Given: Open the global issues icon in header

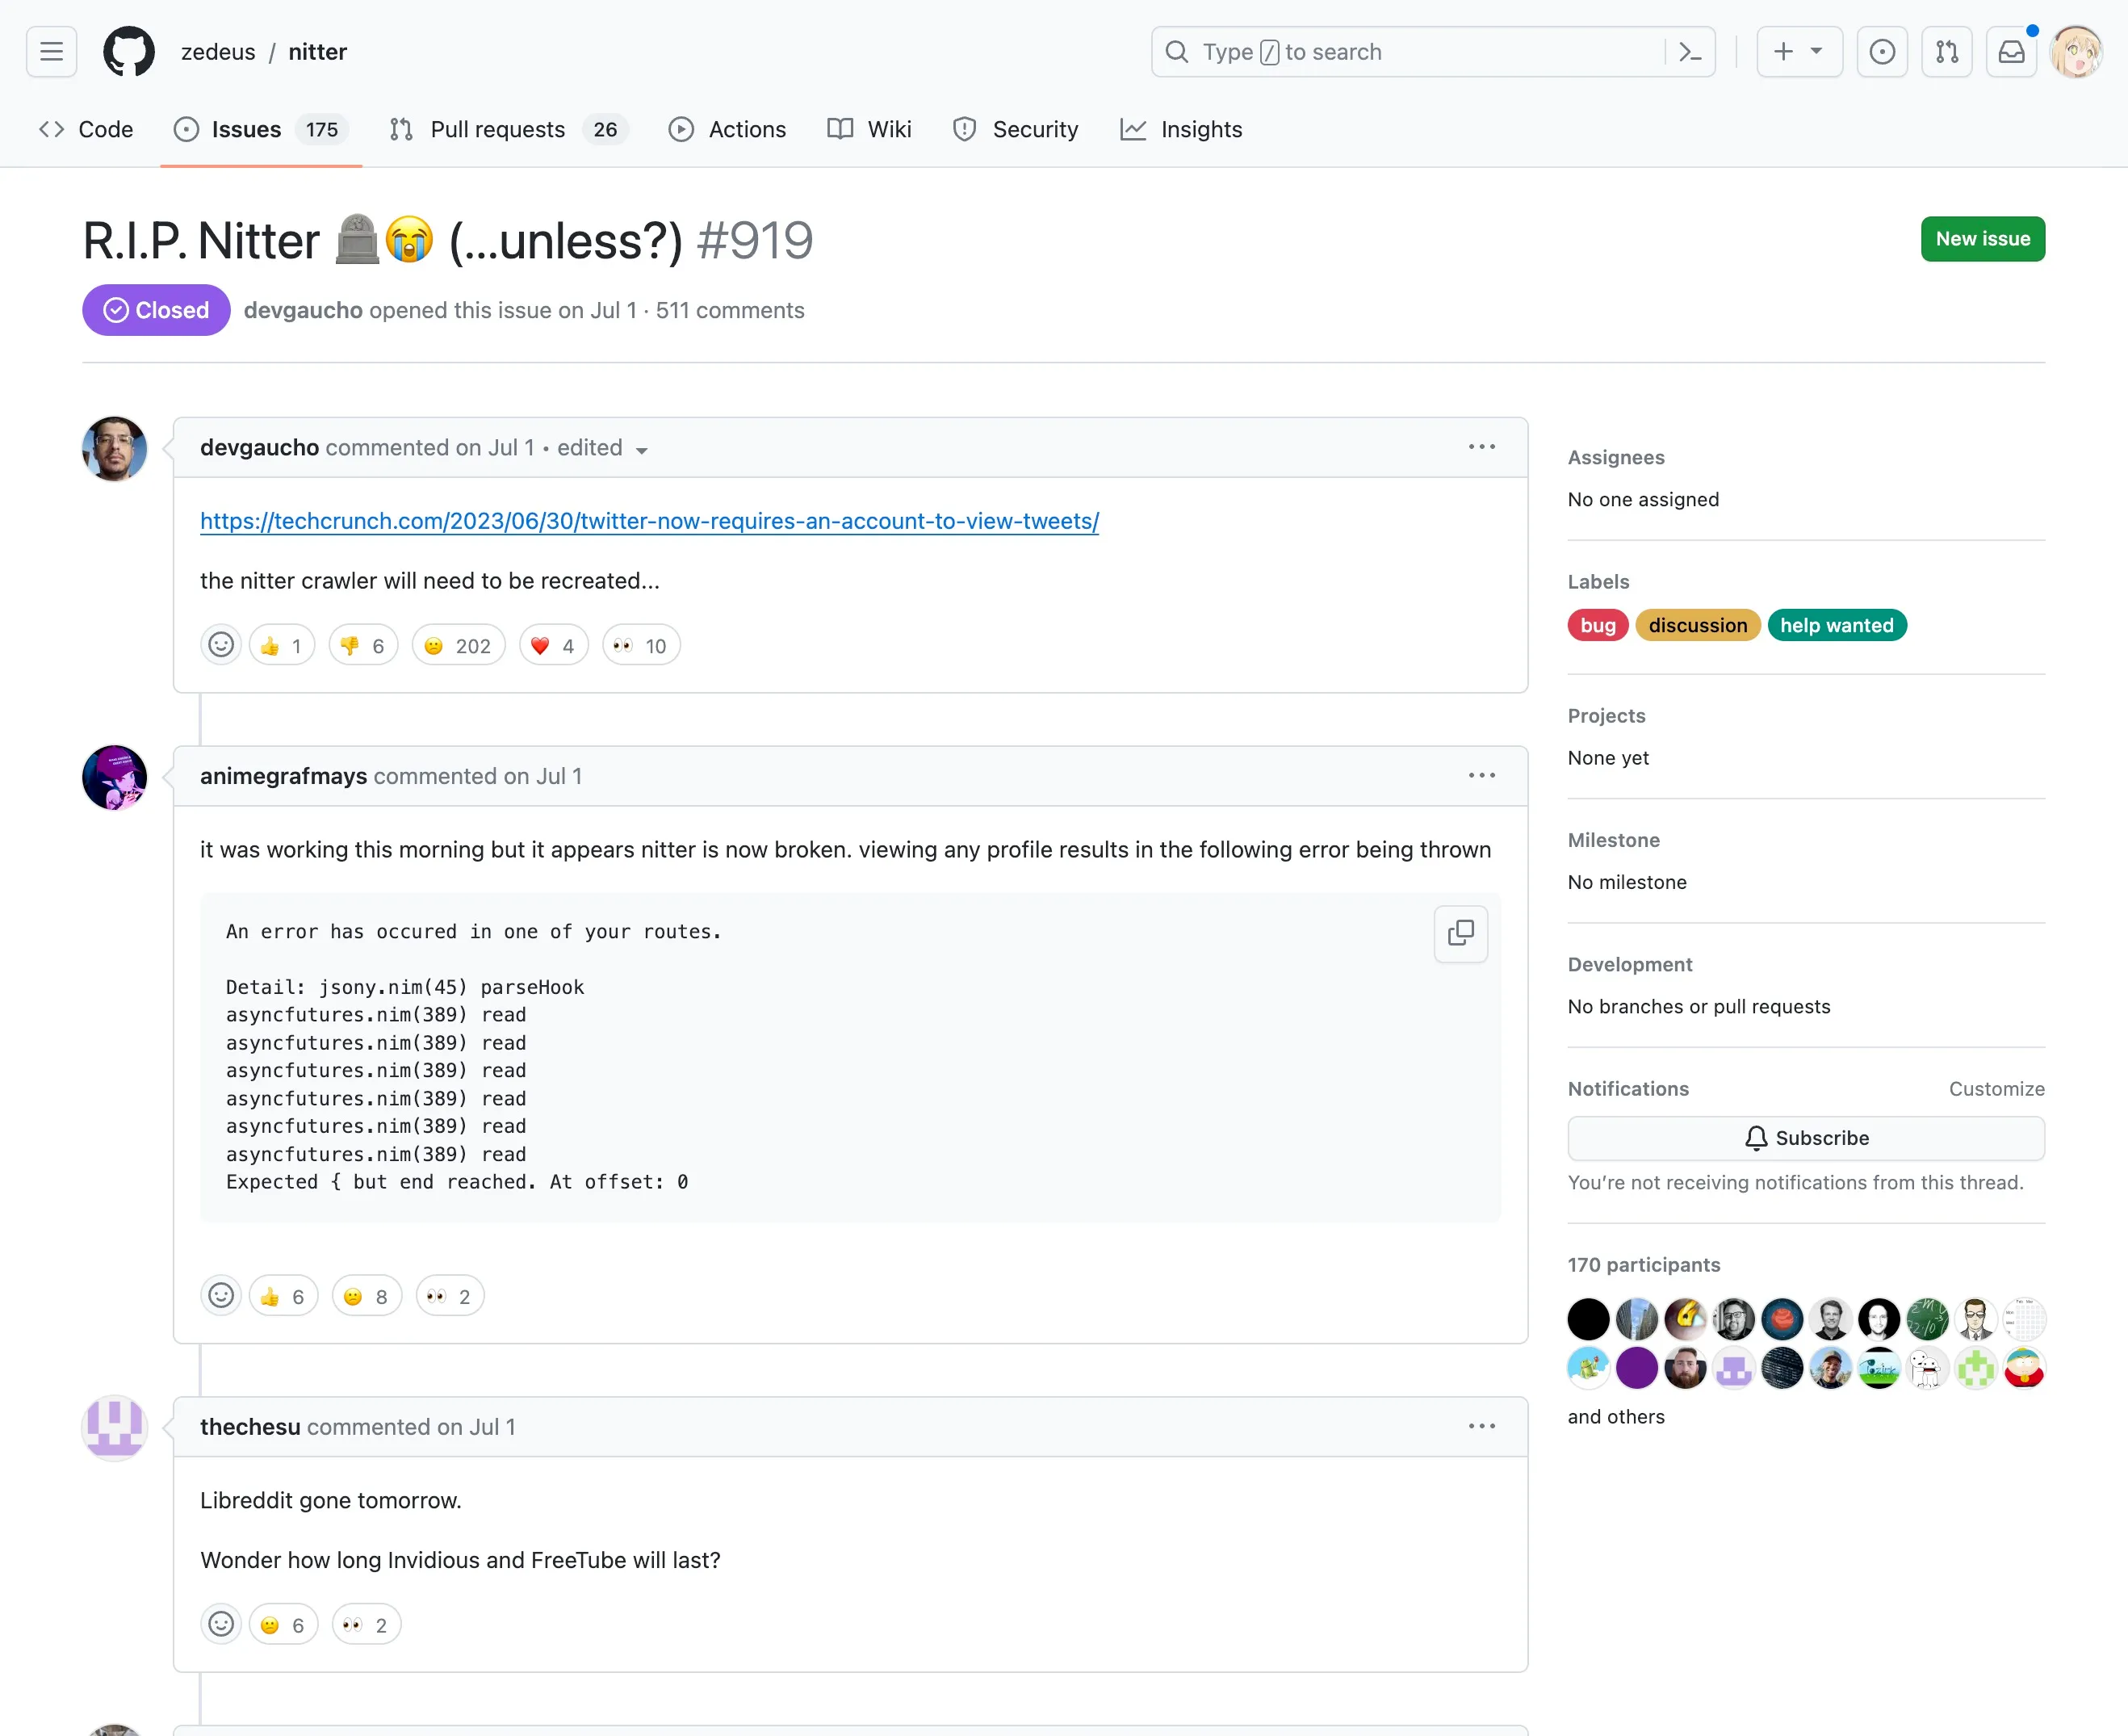Looking at the screenshot, I should click(x=1881, y=52).
